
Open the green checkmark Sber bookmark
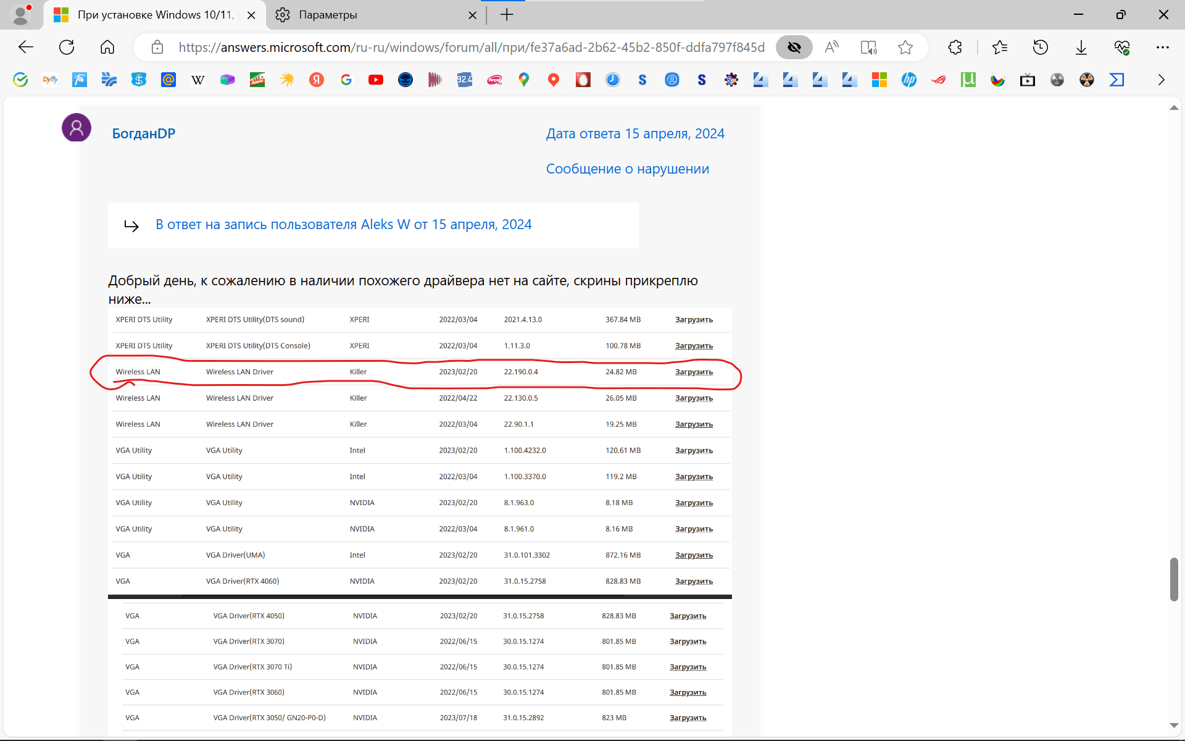coord(20,80)
